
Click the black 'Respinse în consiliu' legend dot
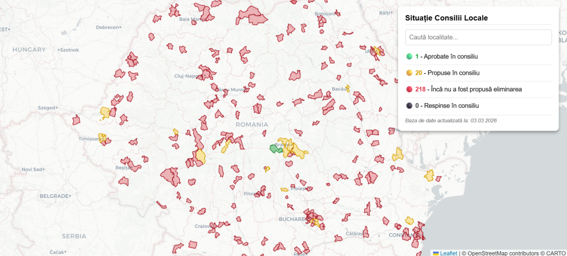coord(409,105)
